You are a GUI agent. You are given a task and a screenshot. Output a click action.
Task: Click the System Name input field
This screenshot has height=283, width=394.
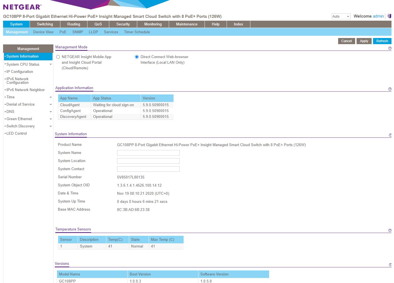pyautogui.click(x=148, y=153)
